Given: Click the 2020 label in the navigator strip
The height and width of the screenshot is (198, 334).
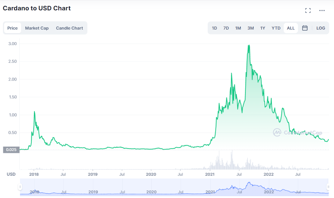Looking at the screenshot, I should point(151,192).
